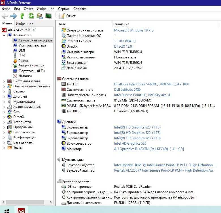Open the Realtek ALC256 audio adapter link
The width and height of the screenshot is (221, 213).
coord(165,170)
